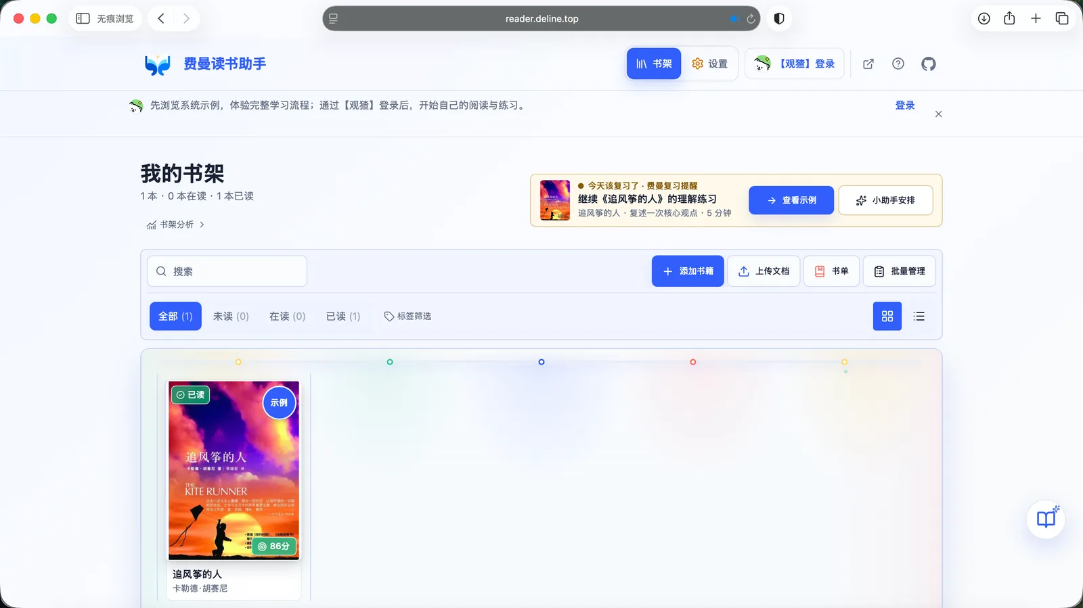
Task: Click 批量管理 batch manage button
Action: [x=899, y=271]
